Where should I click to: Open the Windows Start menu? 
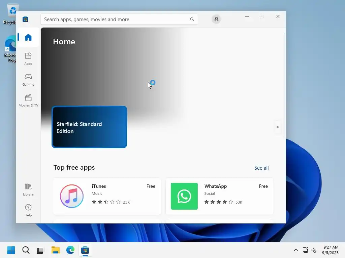click(x=11, y=250)
